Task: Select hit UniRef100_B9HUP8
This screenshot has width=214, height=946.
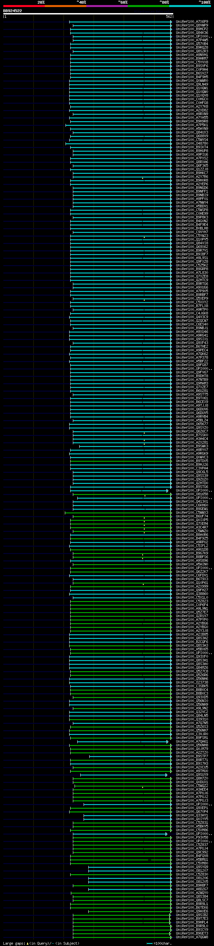Action: 192,151
